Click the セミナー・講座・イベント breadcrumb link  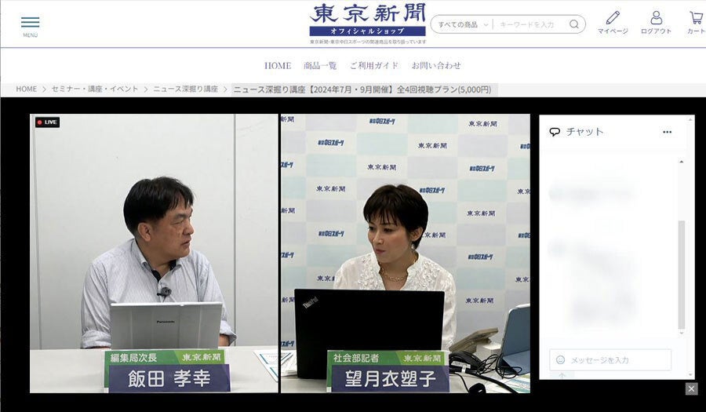pos(95,89)
